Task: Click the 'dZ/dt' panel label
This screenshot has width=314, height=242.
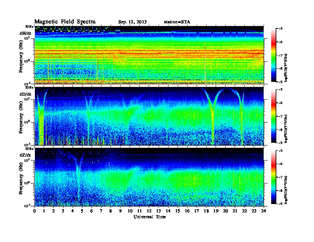Action: tap(25, 155)
